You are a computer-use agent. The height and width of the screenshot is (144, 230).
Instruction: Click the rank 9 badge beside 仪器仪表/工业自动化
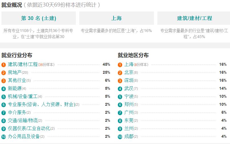(x=3, y=129)
